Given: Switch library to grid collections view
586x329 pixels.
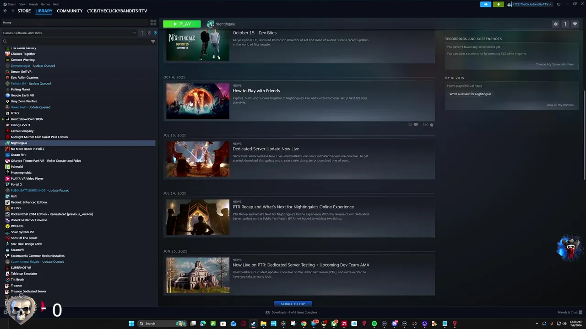Looking at the screenshot, I should [153, 22].
